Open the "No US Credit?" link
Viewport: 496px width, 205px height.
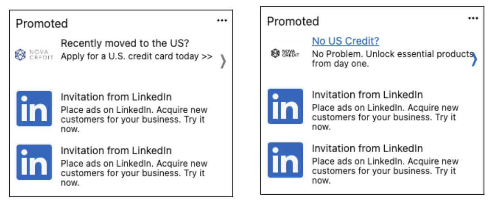345,41
